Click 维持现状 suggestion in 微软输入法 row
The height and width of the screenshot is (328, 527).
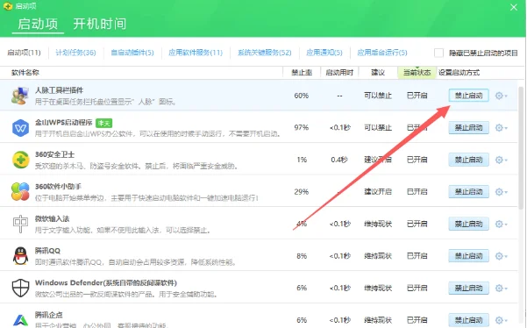(x=378, y=224)
